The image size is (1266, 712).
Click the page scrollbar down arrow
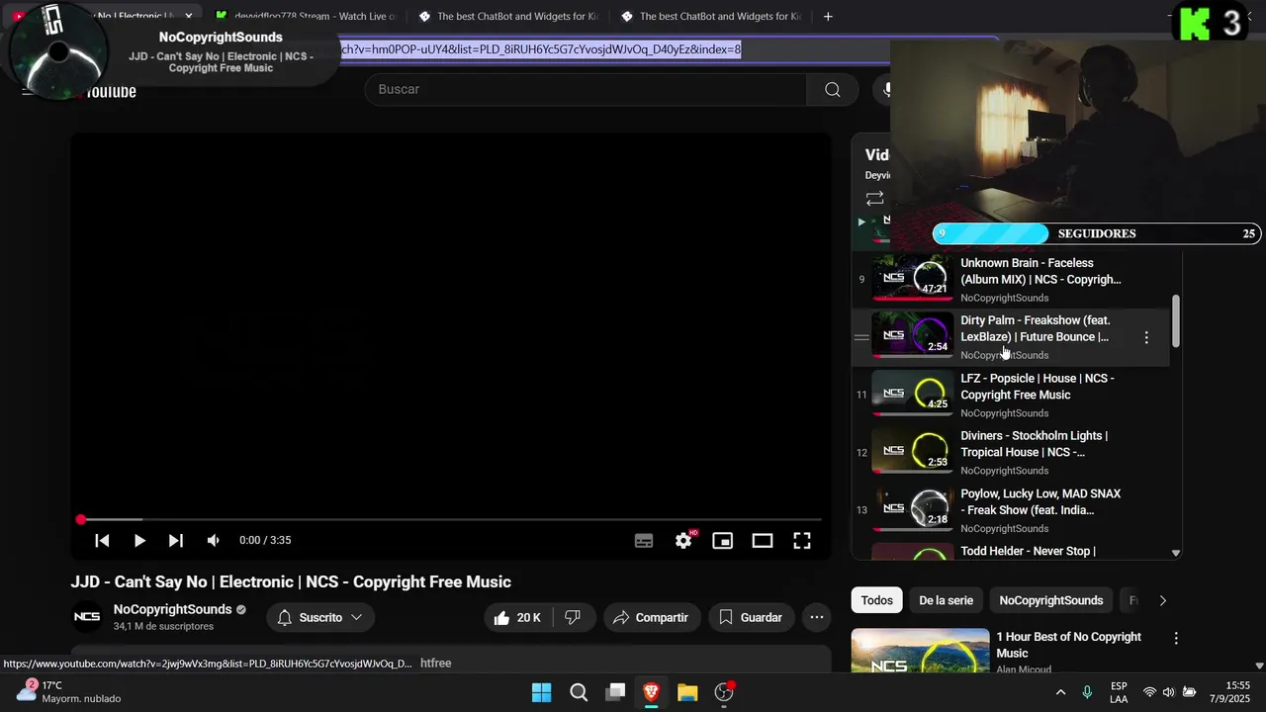[x=1259, y=667]
